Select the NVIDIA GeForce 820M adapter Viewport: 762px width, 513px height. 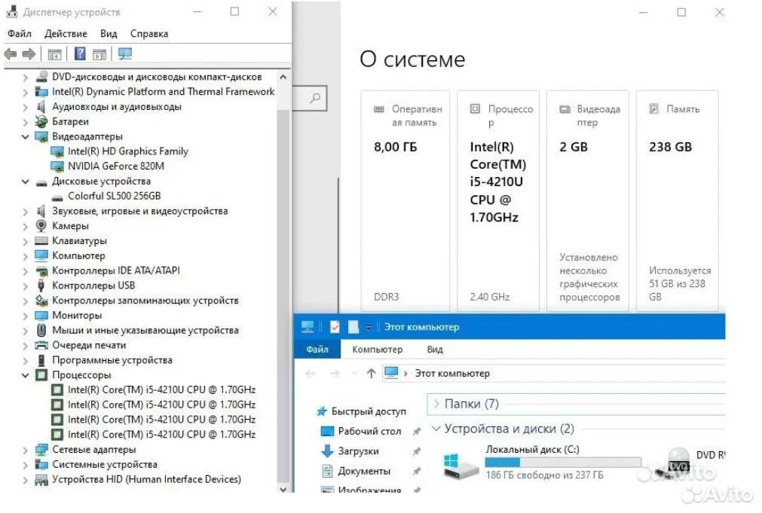(115, 166)
